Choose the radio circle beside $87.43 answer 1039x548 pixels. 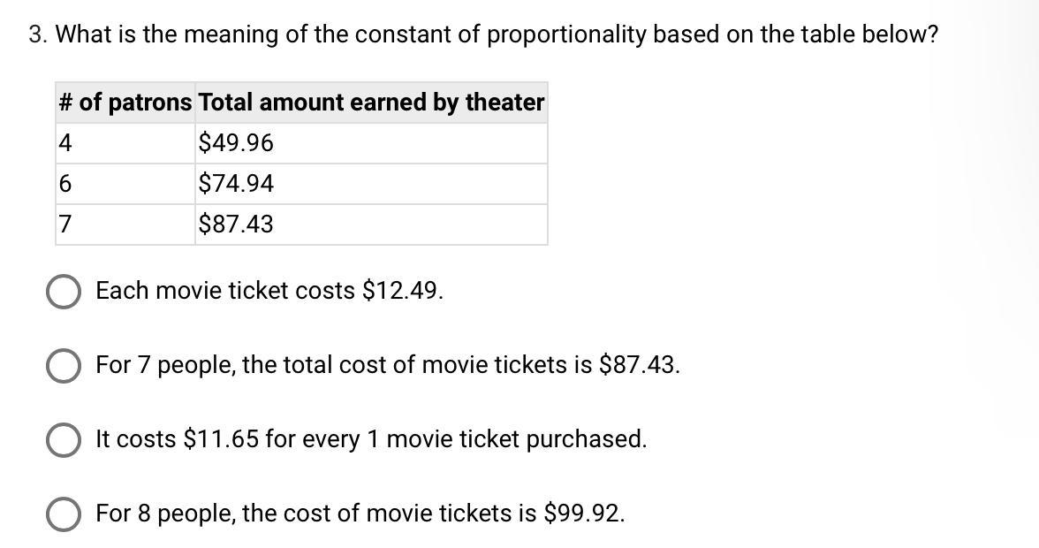pyautogui.click(x=64, y=366)
